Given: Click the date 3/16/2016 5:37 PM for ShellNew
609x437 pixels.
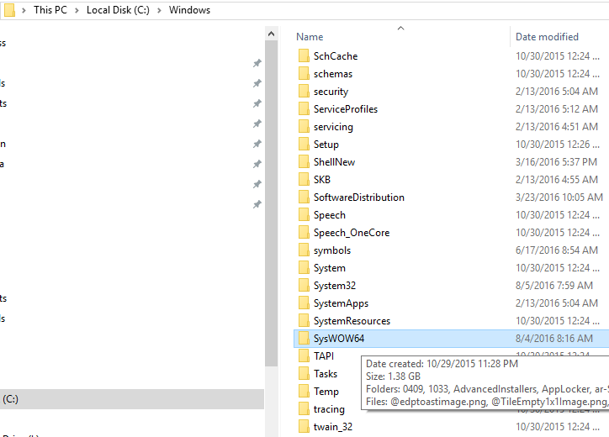Looking at the screenshot, I should click(557, 162).
